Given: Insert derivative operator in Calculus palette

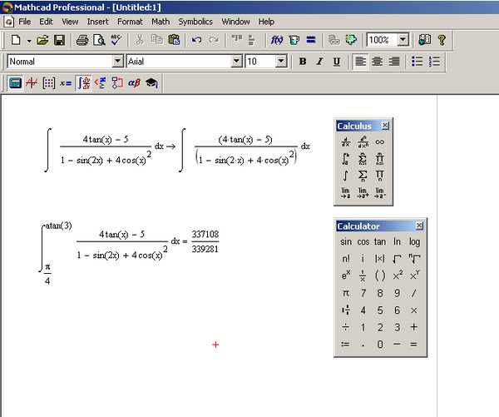Looking at the screenshot, I should [346, 141].
